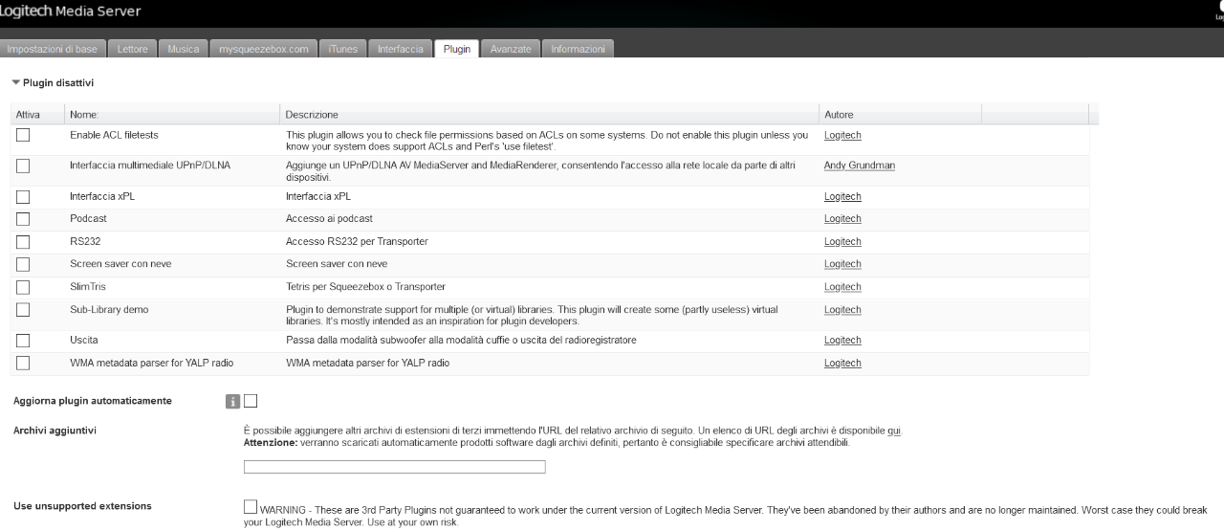
Task: Click the info icon next to Aggiorna plugin automaticamente
Action: (231, 401)
